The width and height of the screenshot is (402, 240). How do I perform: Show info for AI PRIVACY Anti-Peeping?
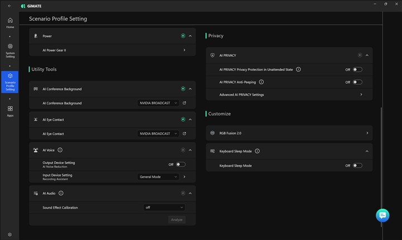coord(261,82)
